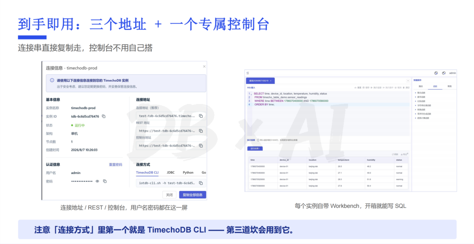Image resolution: width=474 pixels, height=244 pixels.
Task: Open the last tab in quick operations panel
Action: 449,86
